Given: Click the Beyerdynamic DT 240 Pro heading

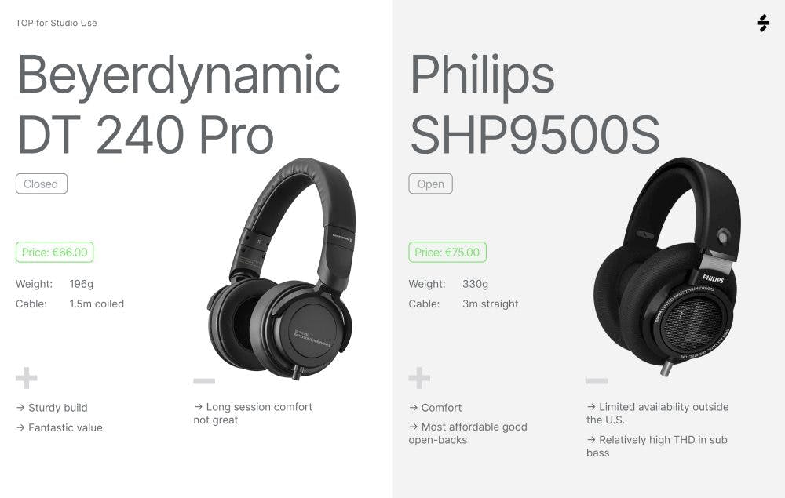Looking at the screenshot, I should click(179, 104).
